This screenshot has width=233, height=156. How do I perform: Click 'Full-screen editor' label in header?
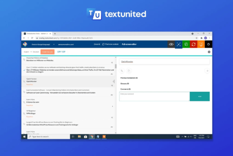click(x=129, y=44)
